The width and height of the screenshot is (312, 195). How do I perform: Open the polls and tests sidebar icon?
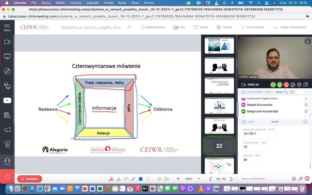coord(7,115)
